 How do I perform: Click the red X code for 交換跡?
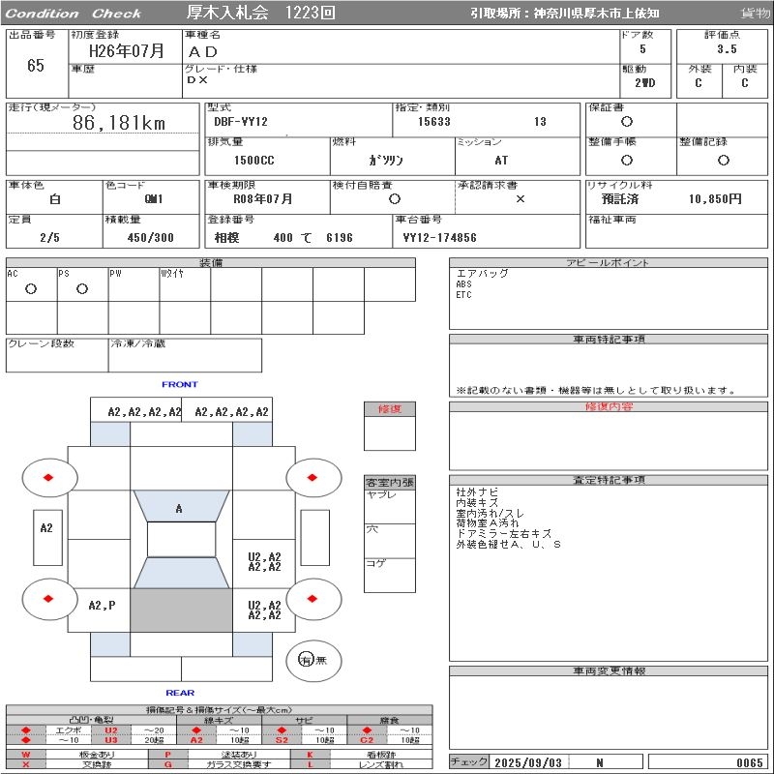click(x=26, y=764)
